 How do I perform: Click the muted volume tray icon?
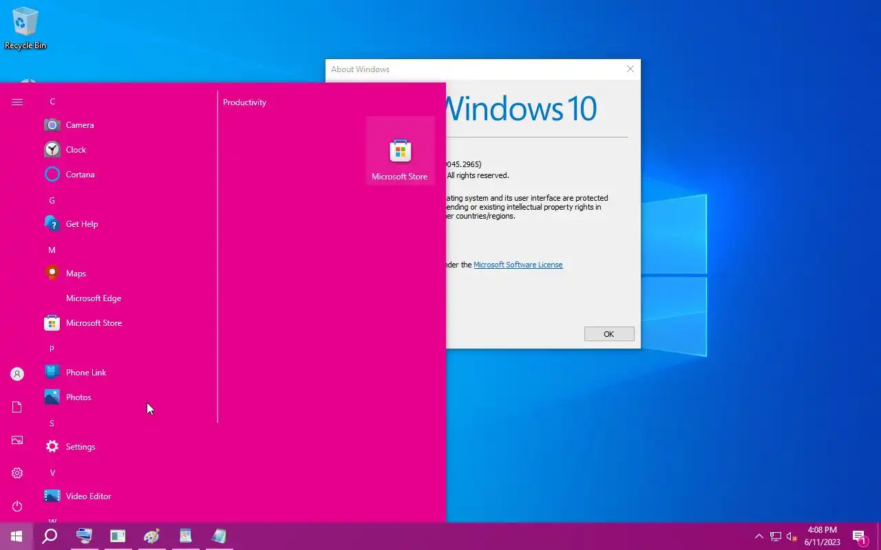click(792, 536)
